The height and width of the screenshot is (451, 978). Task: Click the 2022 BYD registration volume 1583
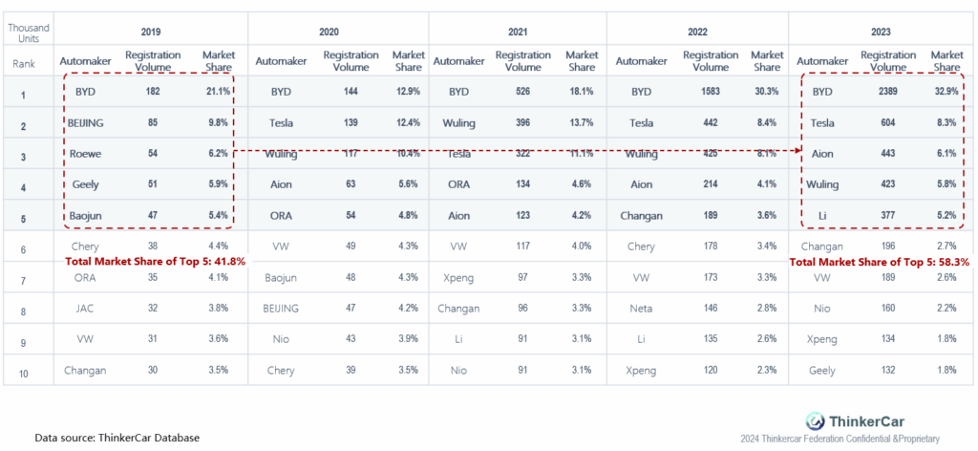coord(710,92)
